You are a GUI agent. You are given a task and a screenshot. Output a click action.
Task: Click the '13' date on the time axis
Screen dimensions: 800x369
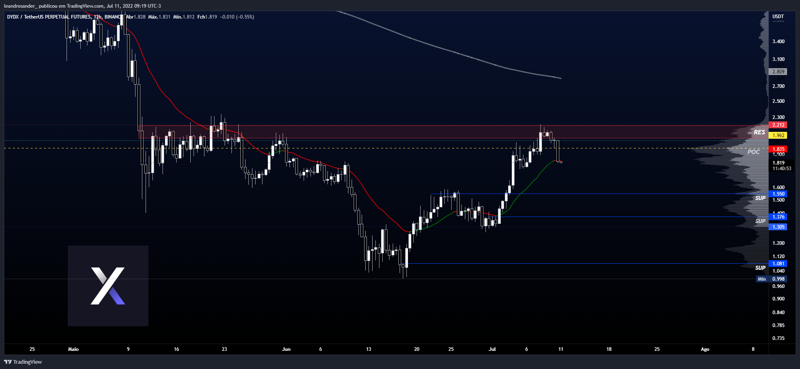pos(369,349)
